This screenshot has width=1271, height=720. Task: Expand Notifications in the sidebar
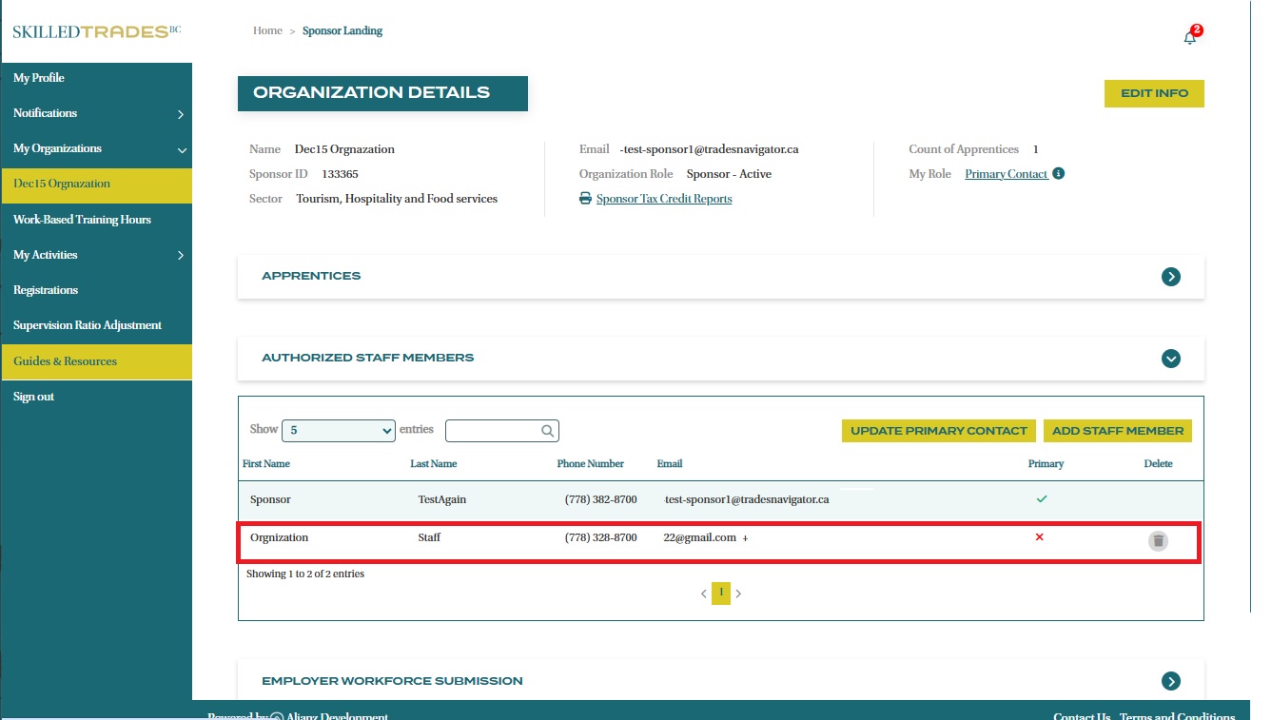tap(180, 114)
